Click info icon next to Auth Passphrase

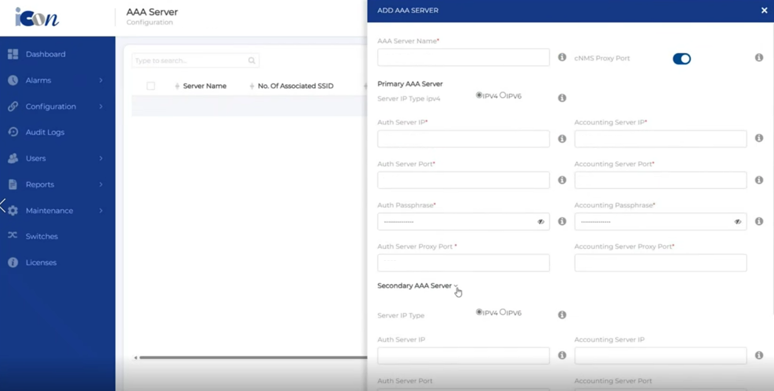[562, 221]
